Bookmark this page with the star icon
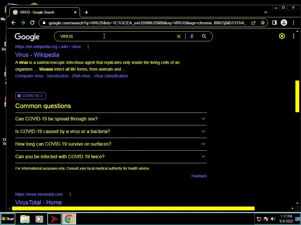The width and height of the screenshot is (301, 225). (263, 23)
